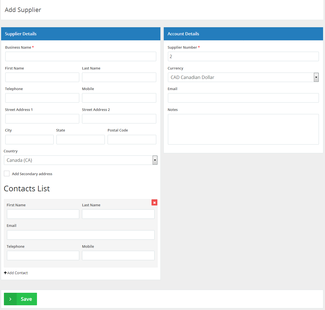Focus the State input
Screen dimensions: 325x310
[x=80, y=140]
